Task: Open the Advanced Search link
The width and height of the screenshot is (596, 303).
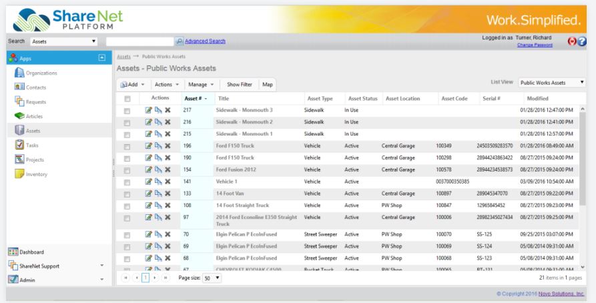Action: tap(205, 41)
